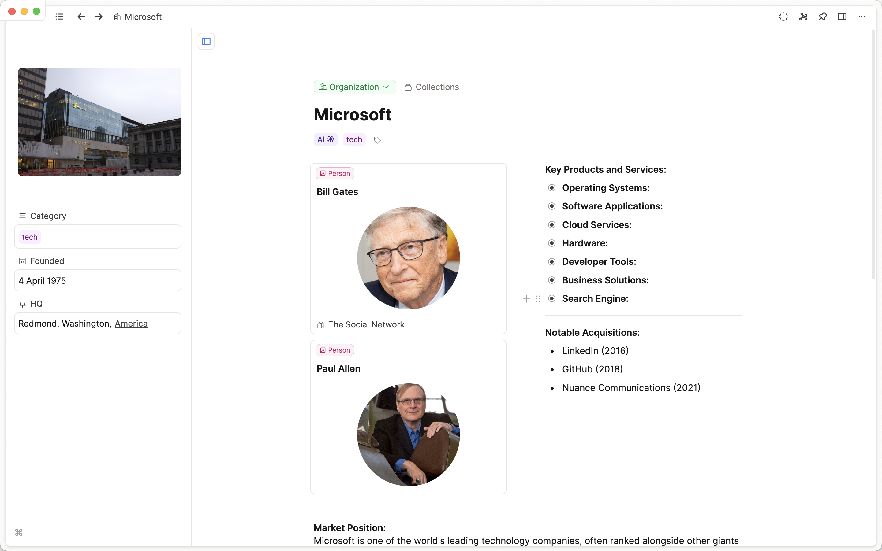The image size is (882, 551).
Task: Click the Founded calendar icon
Action: (22, 261)
